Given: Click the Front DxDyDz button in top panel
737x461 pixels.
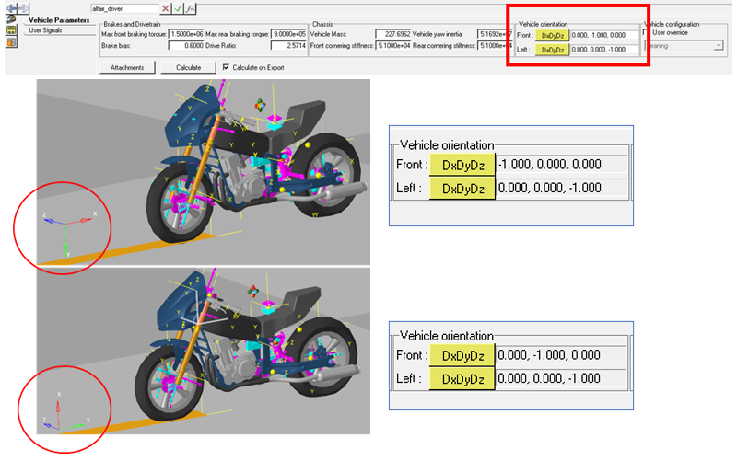Looking at the screenshot, I should [x=553, y=35].
